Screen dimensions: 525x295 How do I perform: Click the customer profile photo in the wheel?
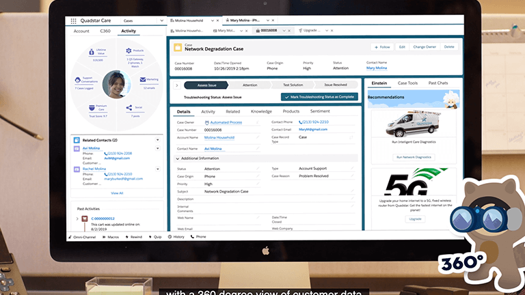pyautogui.click(x=116, y=84)
